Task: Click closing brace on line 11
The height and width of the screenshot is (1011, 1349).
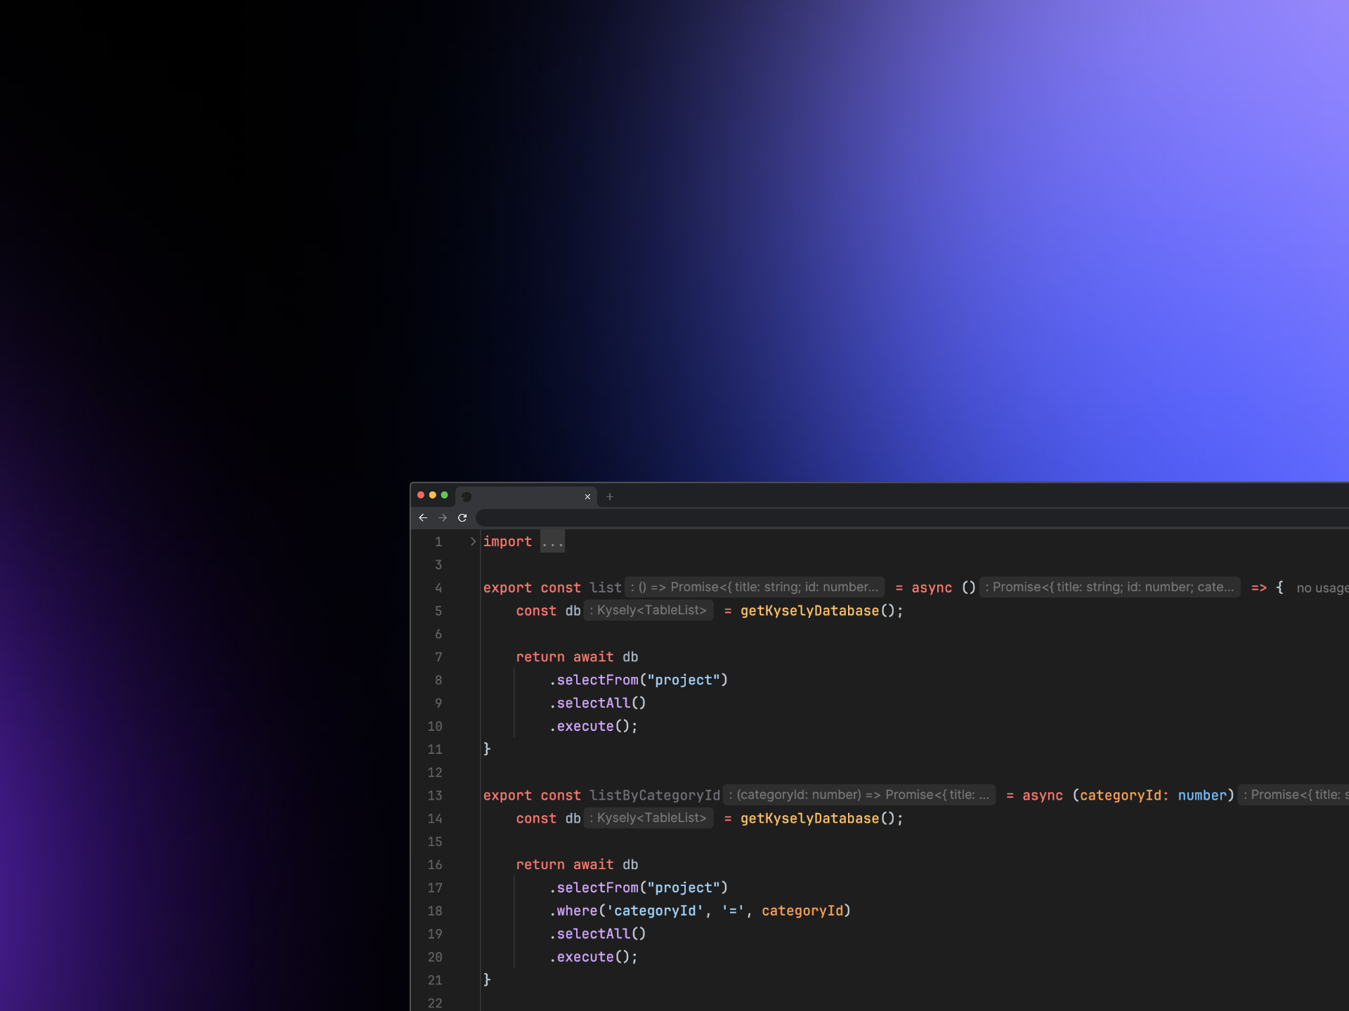Action: (x=487, y=749)
